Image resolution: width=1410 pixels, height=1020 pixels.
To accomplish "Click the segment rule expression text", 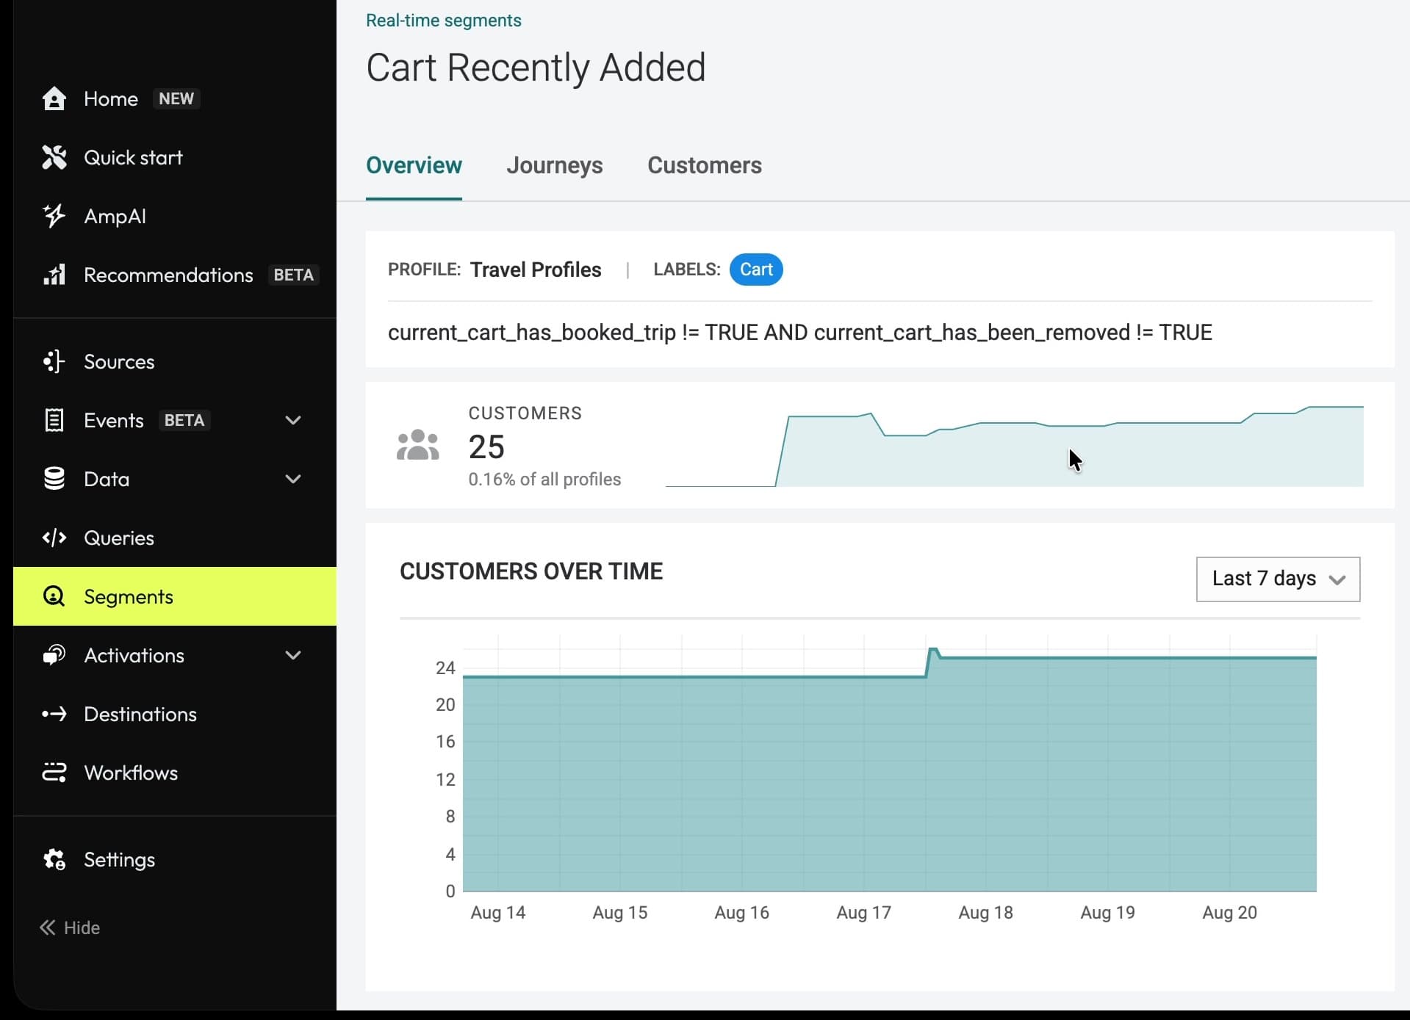I will point(799,333).
